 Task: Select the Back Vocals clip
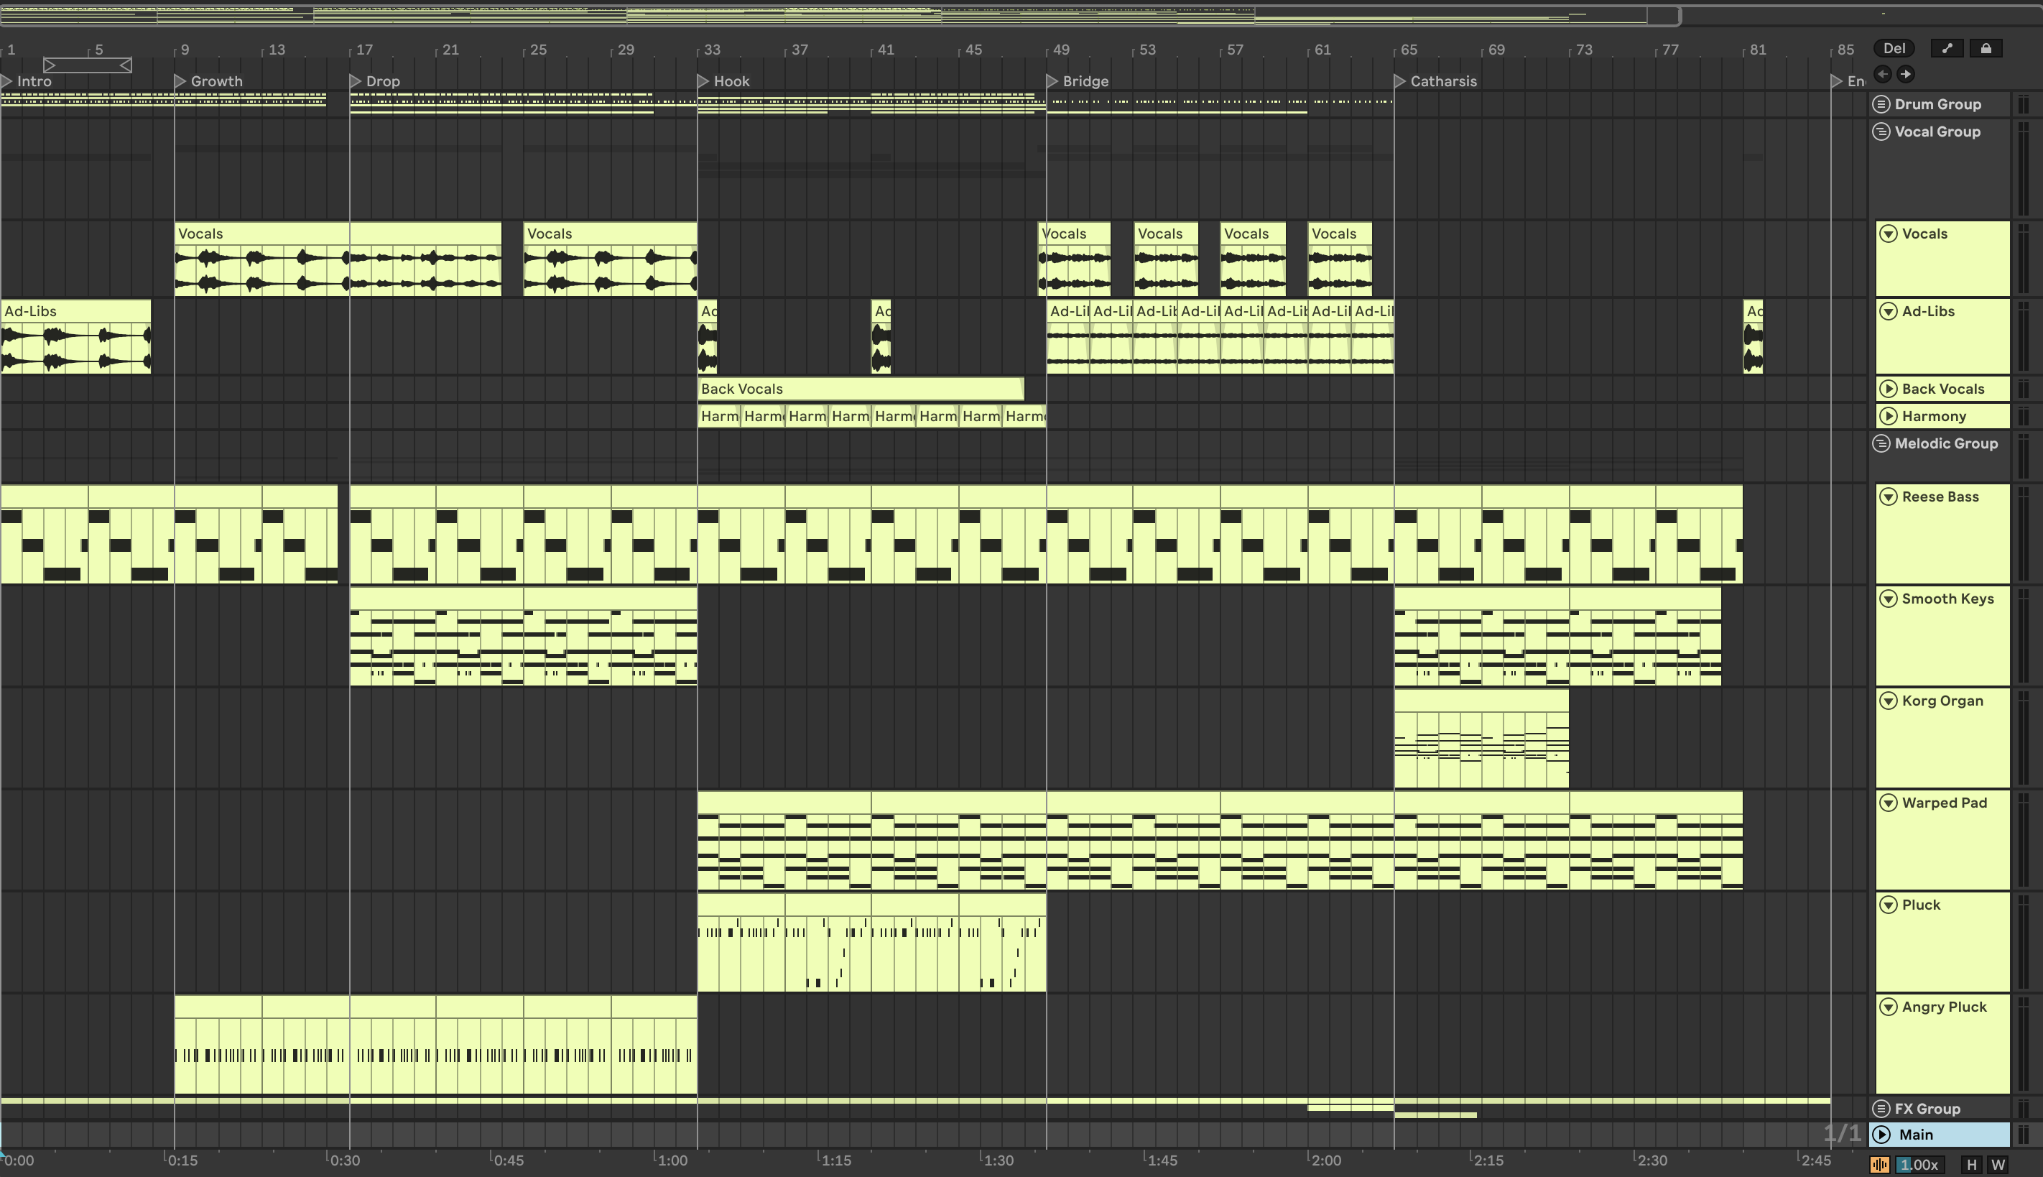[x=861, y=389]
